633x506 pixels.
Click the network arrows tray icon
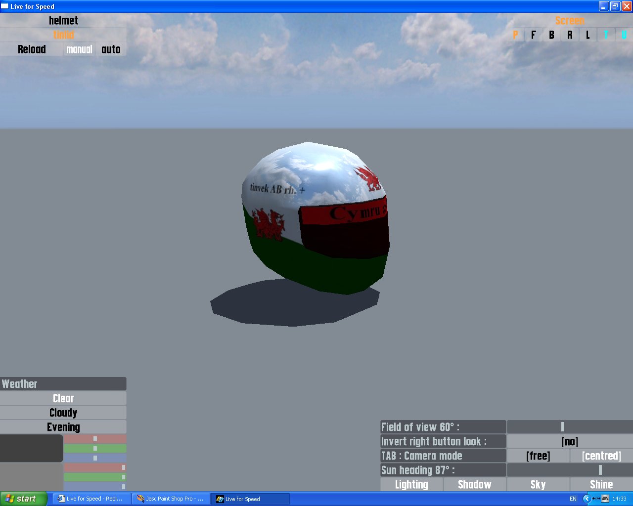point(596,499)
